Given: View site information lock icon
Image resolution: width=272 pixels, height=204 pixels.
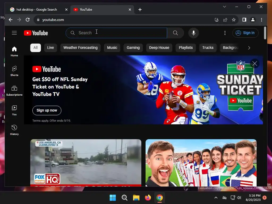Looking at the screenshot, I should coord(38,20).
